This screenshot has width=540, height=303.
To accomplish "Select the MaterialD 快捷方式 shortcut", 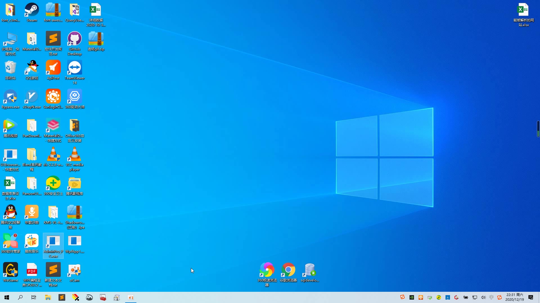I will (x=53, y=130).
